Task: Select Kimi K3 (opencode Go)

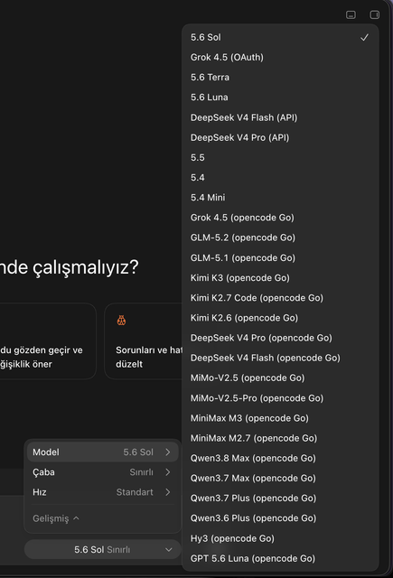Action: [280, 277]
